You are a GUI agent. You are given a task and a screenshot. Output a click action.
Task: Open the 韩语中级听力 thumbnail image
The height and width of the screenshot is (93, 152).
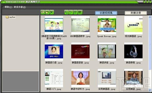[80, 78]
